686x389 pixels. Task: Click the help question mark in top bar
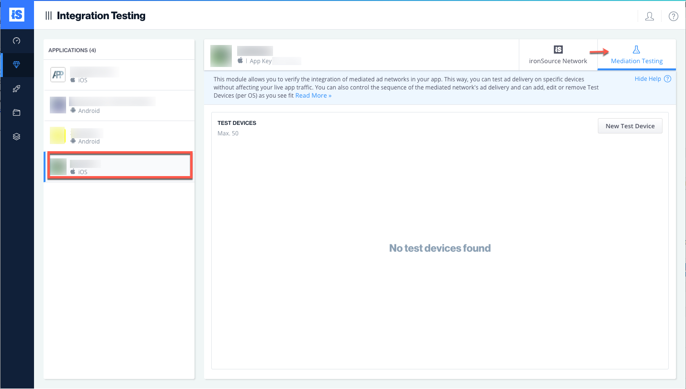coord(673,16)
